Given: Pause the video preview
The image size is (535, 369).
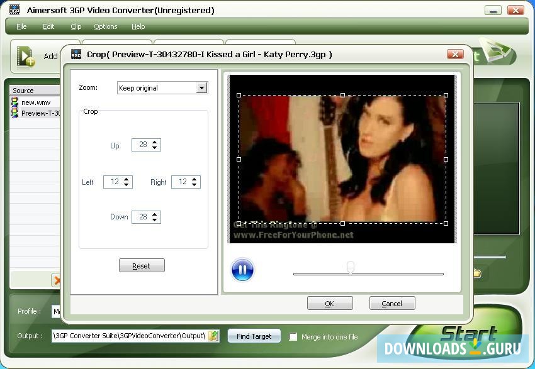Looking at the screenshot, I should click(x=242, y=270).
